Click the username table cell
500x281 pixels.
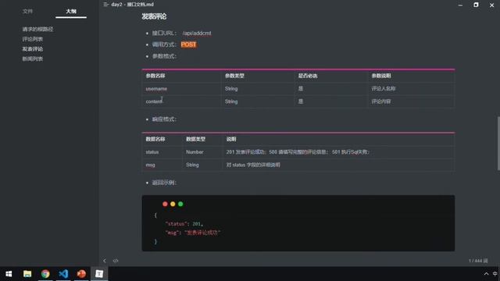156,89
